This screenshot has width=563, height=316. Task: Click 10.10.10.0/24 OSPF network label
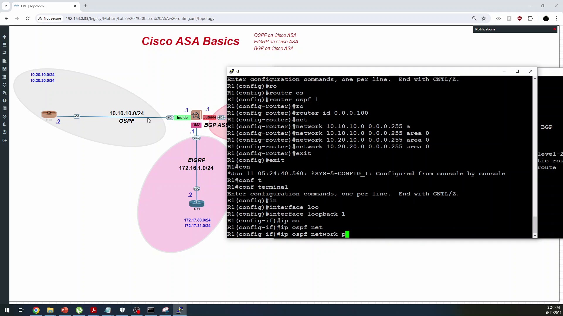[127, 113]
